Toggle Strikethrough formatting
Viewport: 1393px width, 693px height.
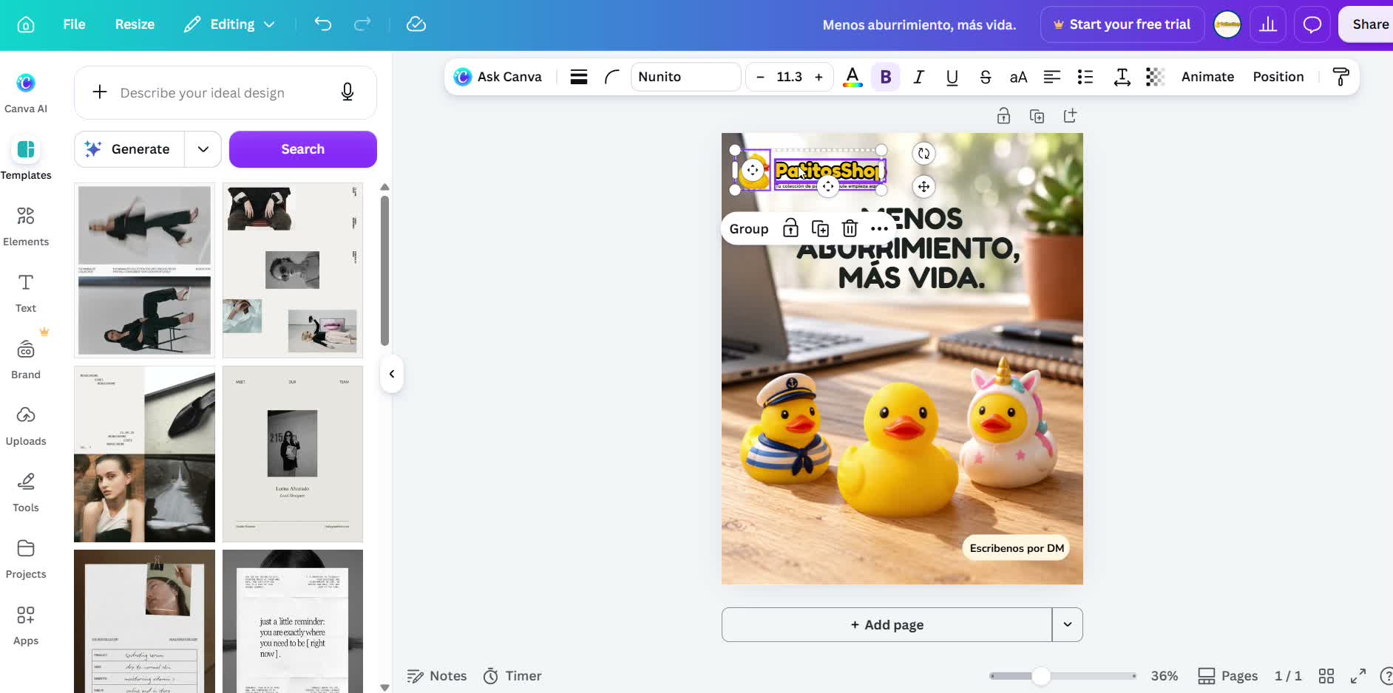tap(986, 77)
